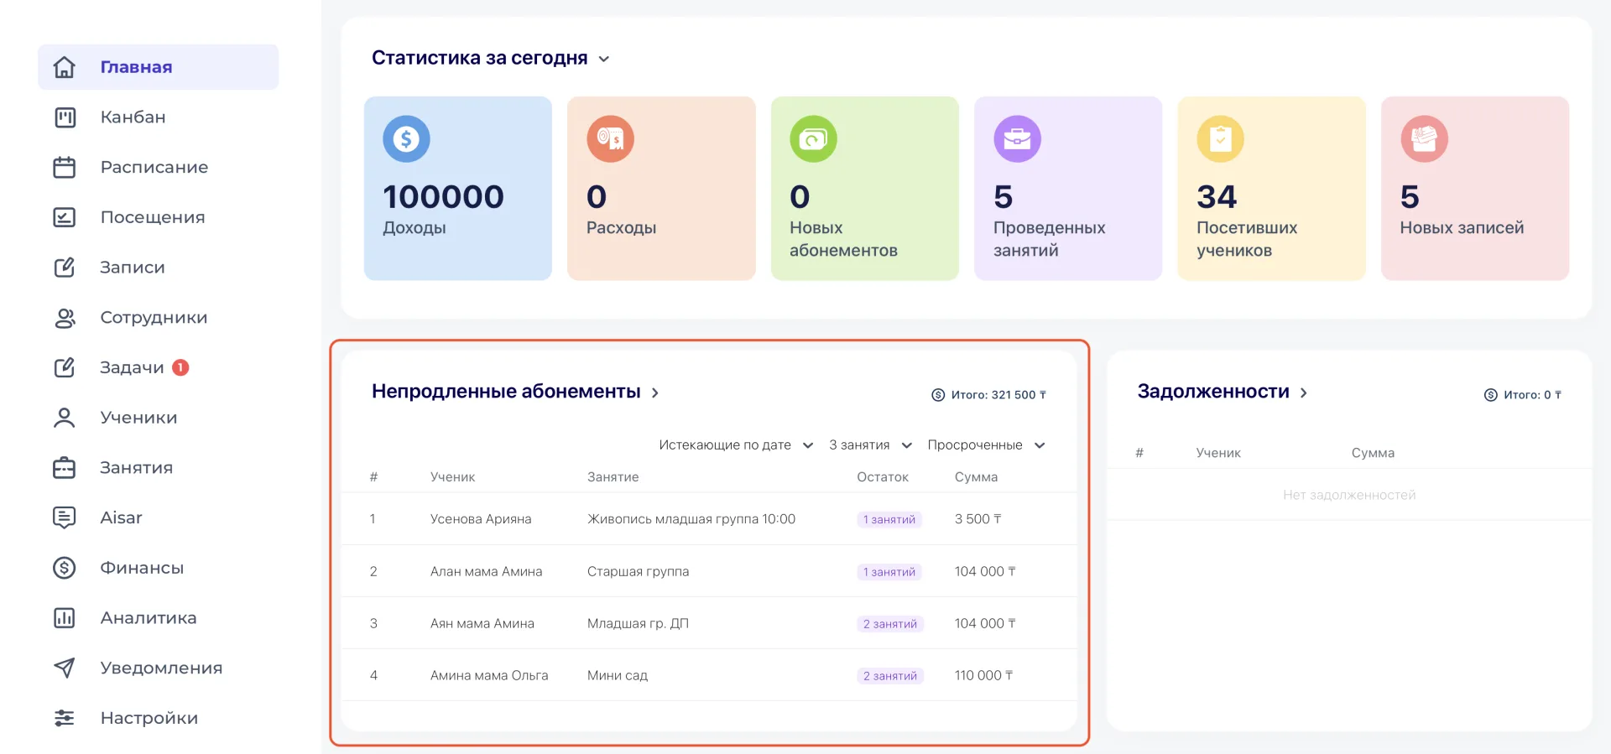Click the blue dollar icon on Доходы card

[406, 138]
